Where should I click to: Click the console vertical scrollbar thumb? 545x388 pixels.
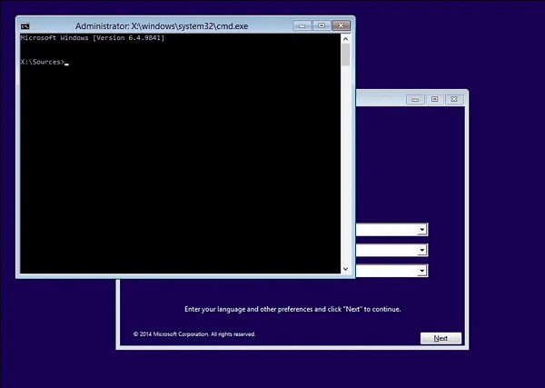coord(345,55)
